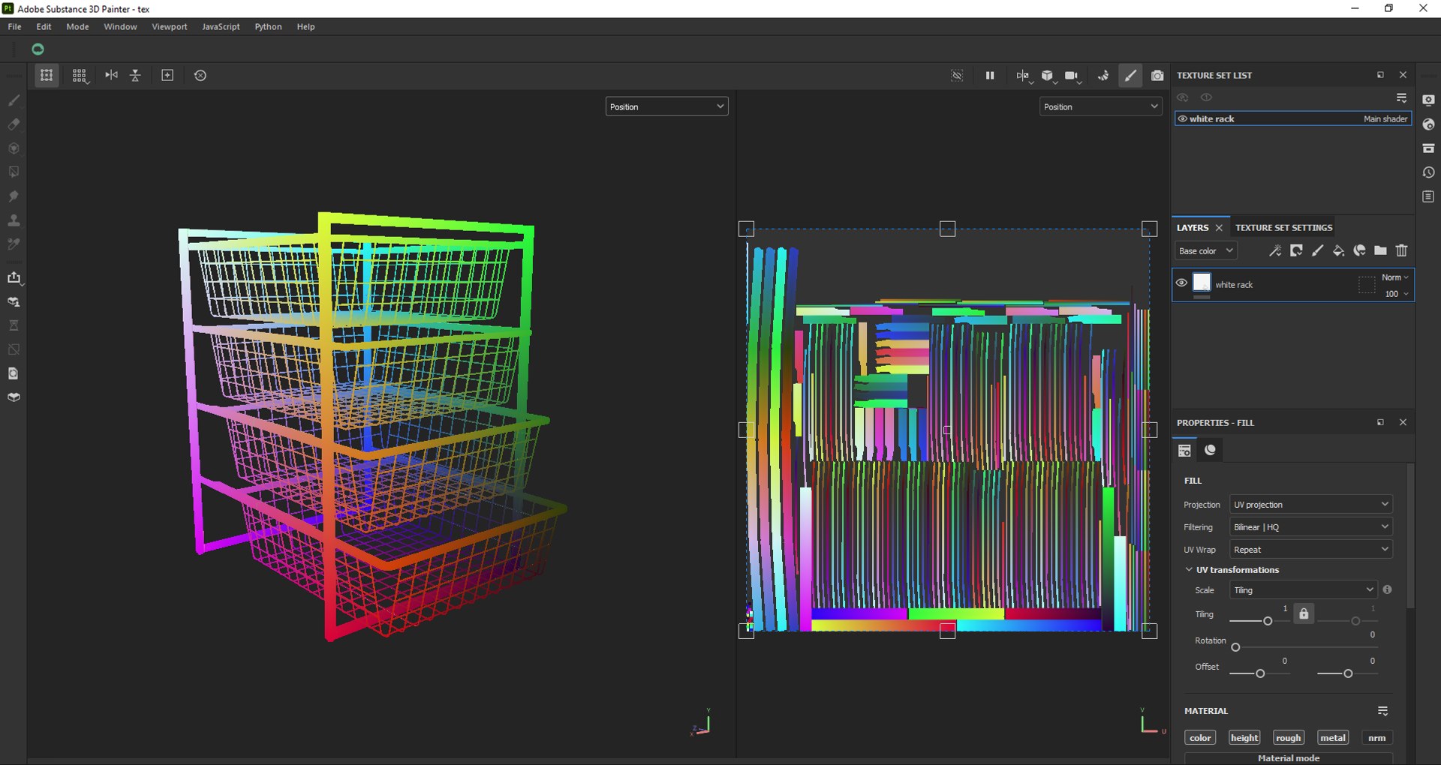Open the Projection dropdown set to UV projection

click(1310, 504)
